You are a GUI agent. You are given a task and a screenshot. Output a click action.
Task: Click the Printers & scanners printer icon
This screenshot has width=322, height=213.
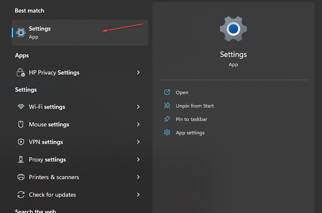(x=21, y=177)
